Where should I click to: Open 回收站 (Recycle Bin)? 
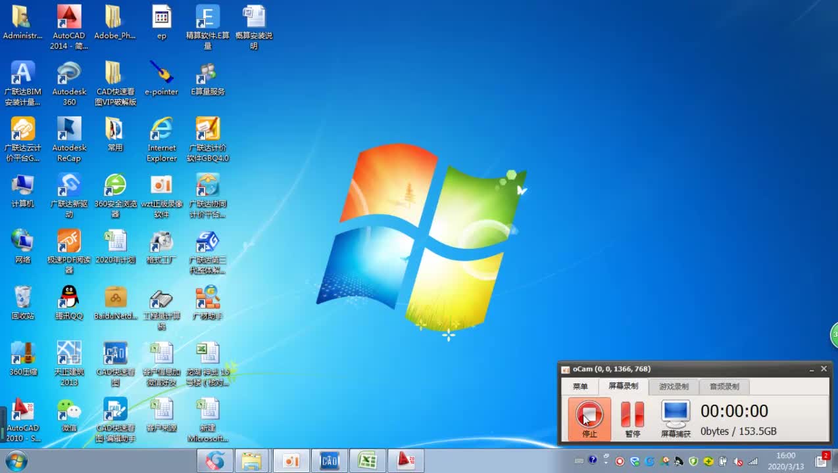(22, 302)
